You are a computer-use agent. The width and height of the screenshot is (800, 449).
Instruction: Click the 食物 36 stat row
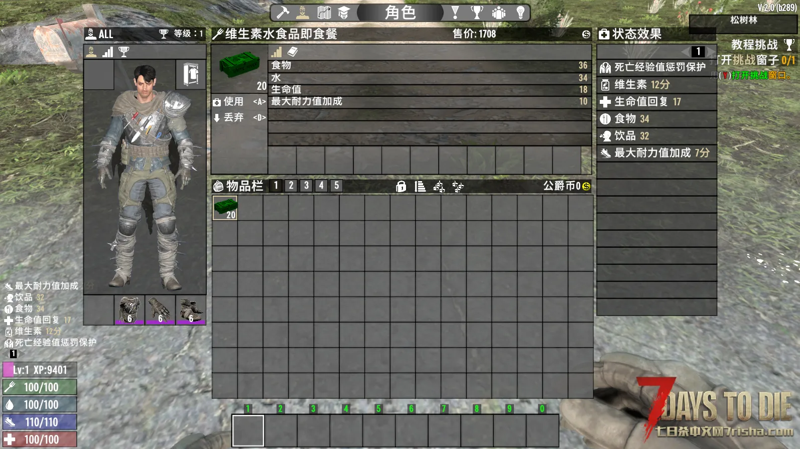tap(429, 66)
